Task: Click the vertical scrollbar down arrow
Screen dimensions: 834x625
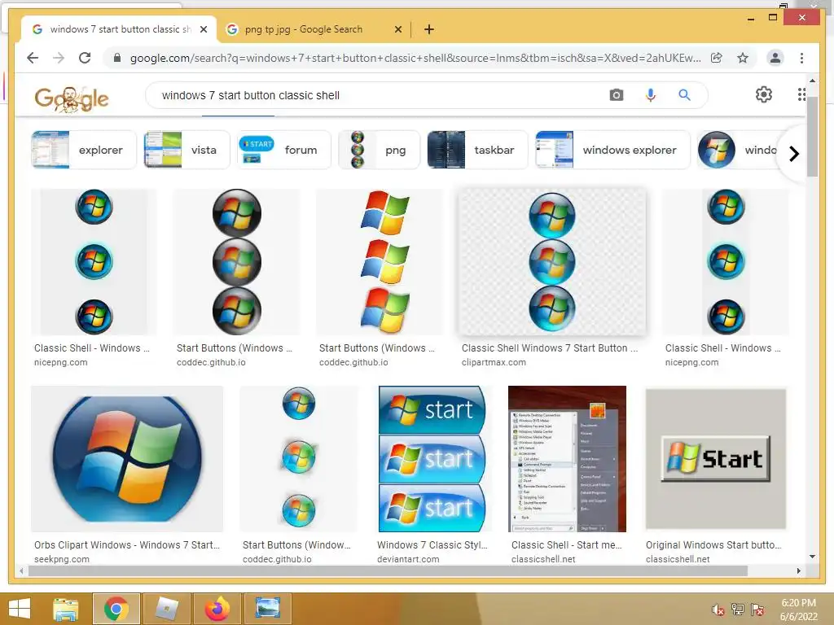Action: (812, 557)
